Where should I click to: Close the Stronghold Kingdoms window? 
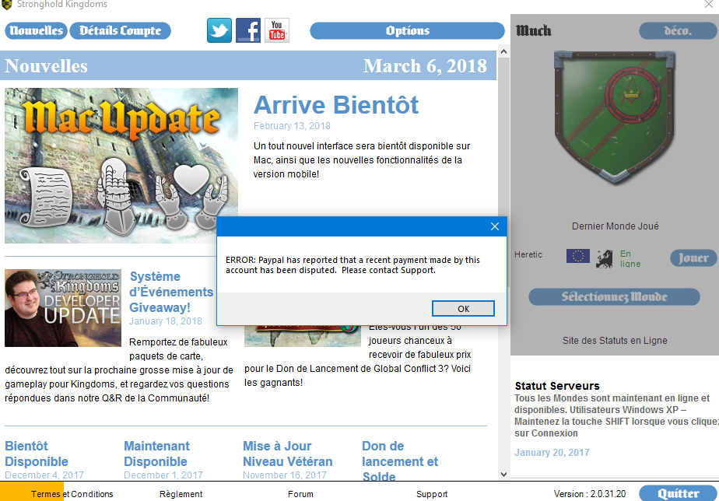[708, 5]
